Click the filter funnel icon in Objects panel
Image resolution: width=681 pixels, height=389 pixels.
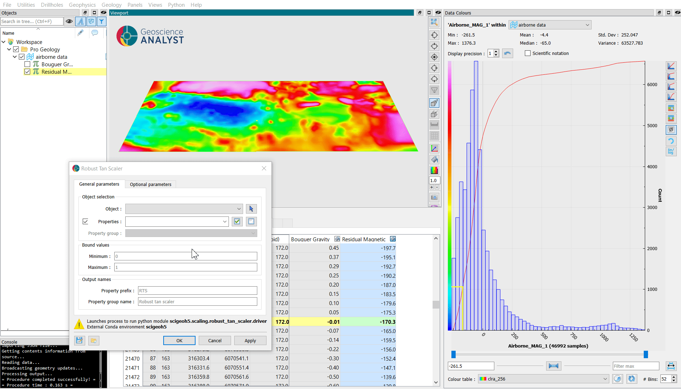click(101, 22)
